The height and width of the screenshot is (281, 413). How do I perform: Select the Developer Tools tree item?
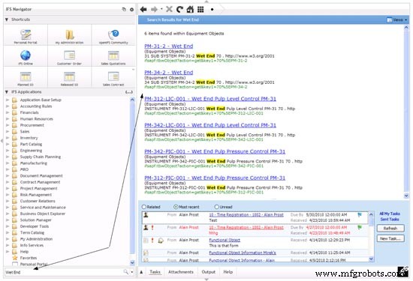[x=35, y=226]
